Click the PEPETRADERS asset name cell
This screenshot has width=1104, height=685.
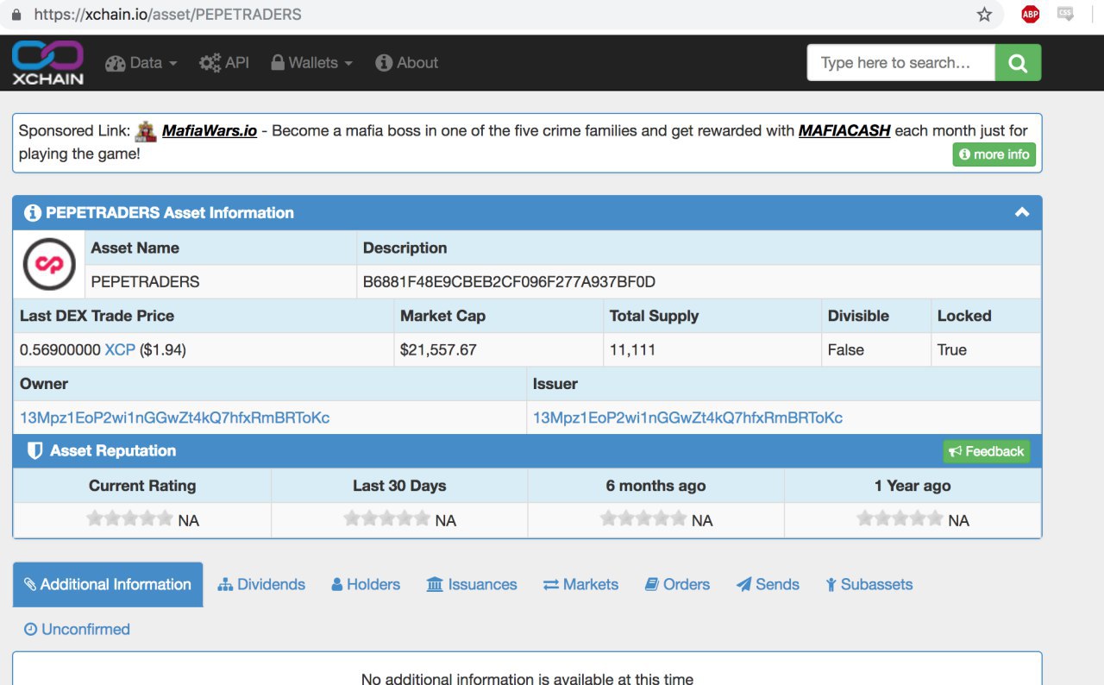(x=221, y=282)
